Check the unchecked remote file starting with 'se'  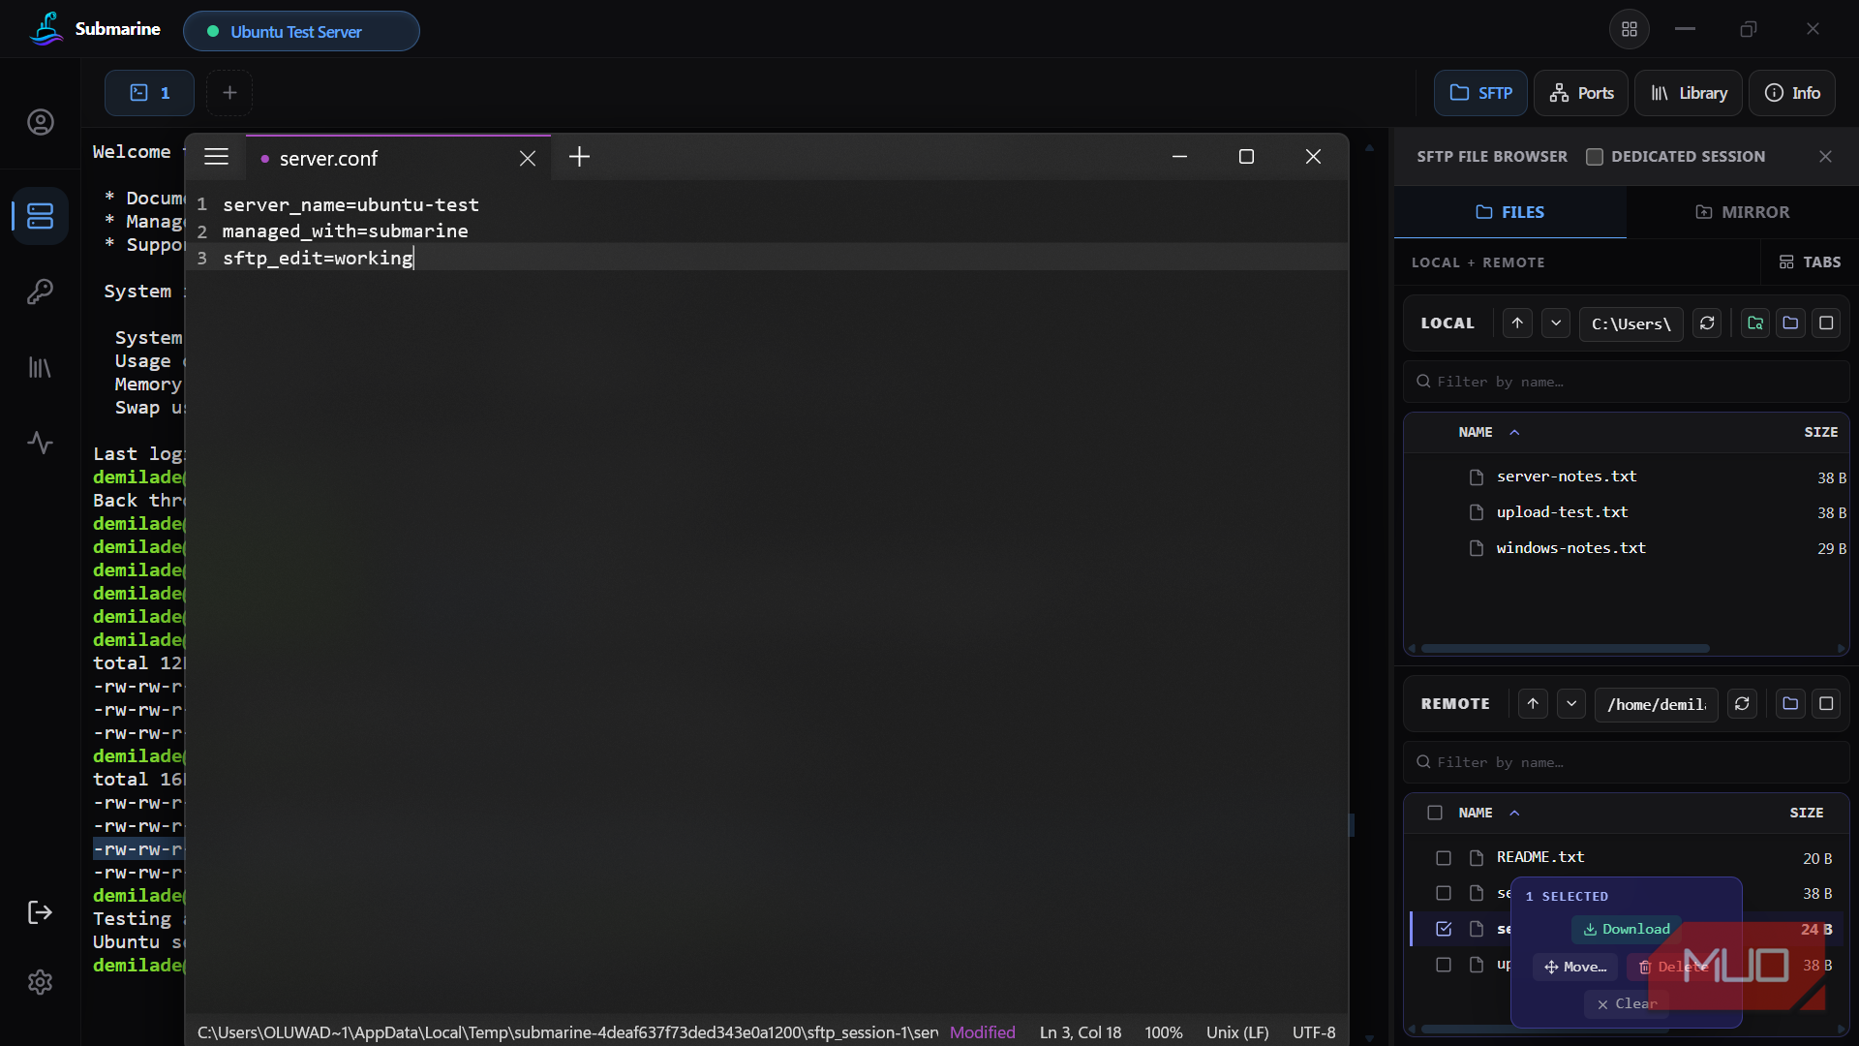click(x=1444, y=893)
